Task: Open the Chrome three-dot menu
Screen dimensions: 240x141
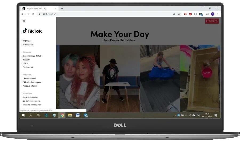Action: (218, 14)
